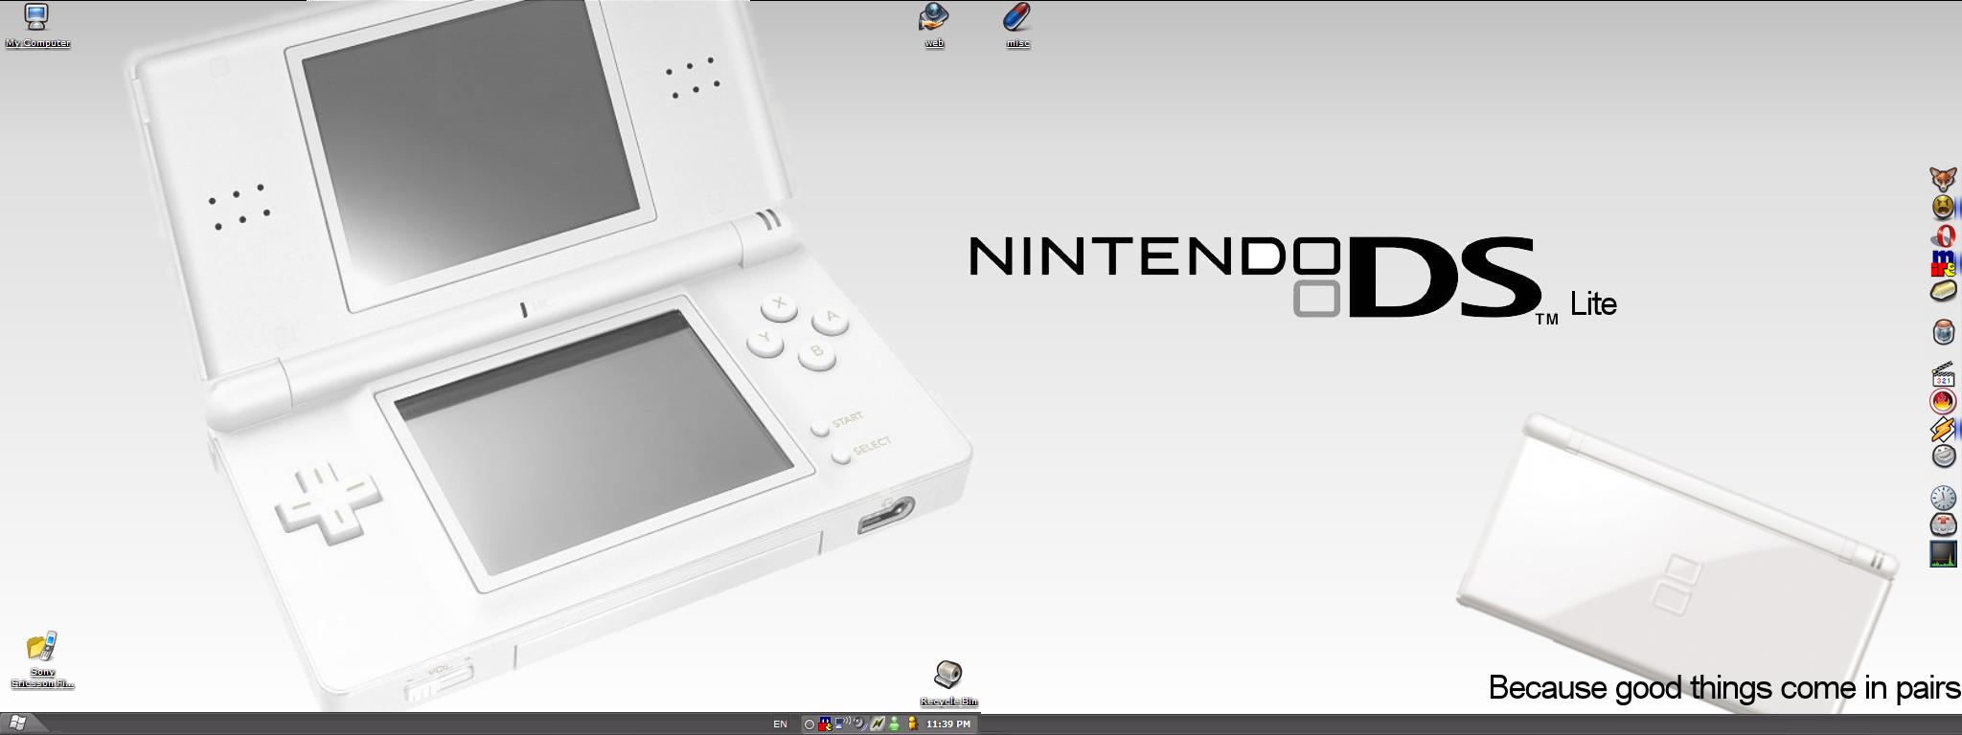This screenshot has height=735, width=1962.
Task: Open the green messenger buddy tray icon
Action: 894,724
